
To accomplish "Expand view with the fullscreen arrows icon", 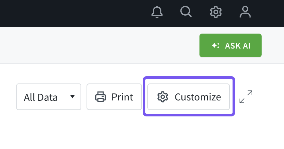I will [246, 97].
